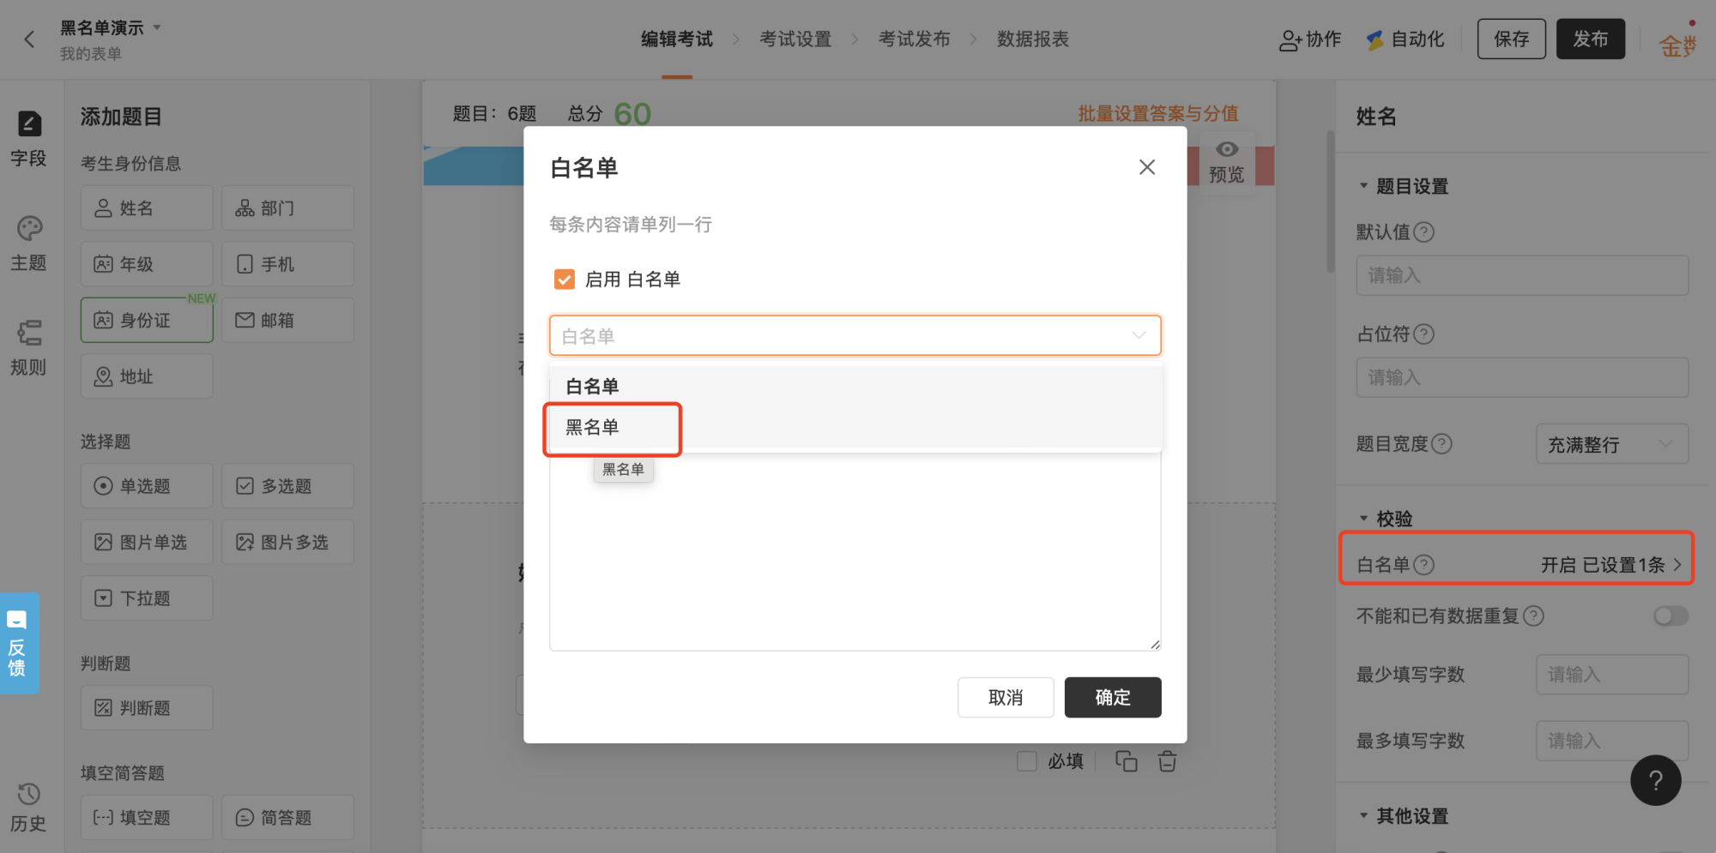This screenshot has height=853, width=1716.
Task: Click the 默认值 help icon
Action: [x=1423, y=232]
